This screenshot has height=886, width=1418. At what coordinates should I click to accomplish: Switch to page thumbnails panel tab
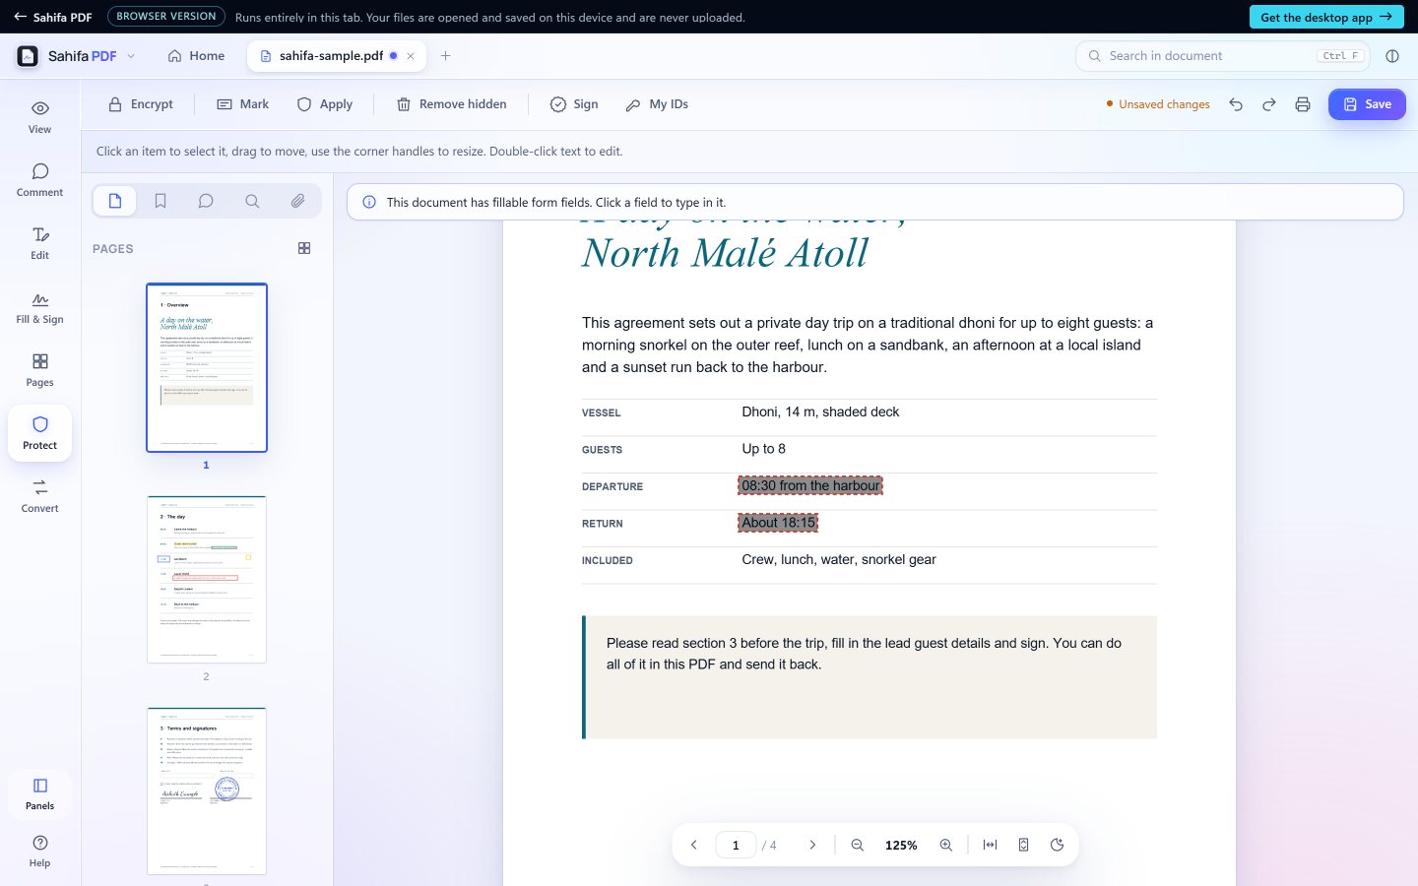coord(115,201)
